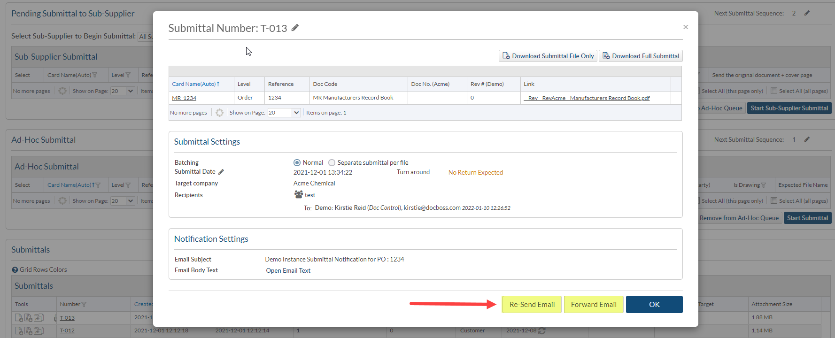Download submittal file icon in T-012 row

(x=19, y=331)
